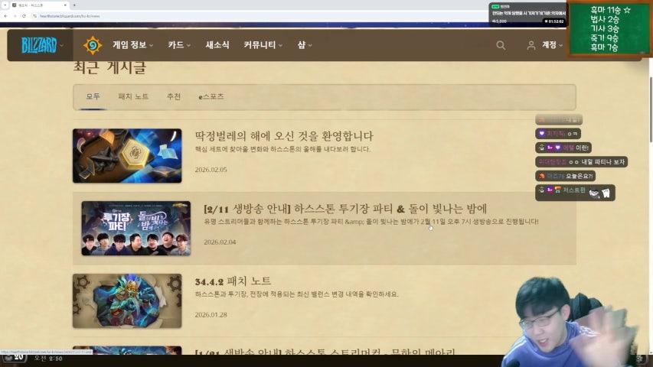This screenshot has height=367, width=653.
Task: Open article 딱정벌레의 해에 오신 것을 환영합니다
Action: point(284,135)
